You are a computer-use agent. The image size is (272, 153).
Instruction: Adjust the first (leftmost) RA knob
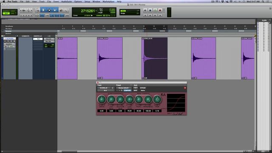[x=102, y=99]
